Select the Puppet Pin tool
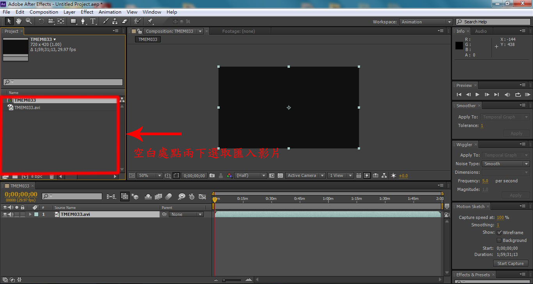Image resolution: width=533 pixels, height=284 pixels. coord(150,21)
